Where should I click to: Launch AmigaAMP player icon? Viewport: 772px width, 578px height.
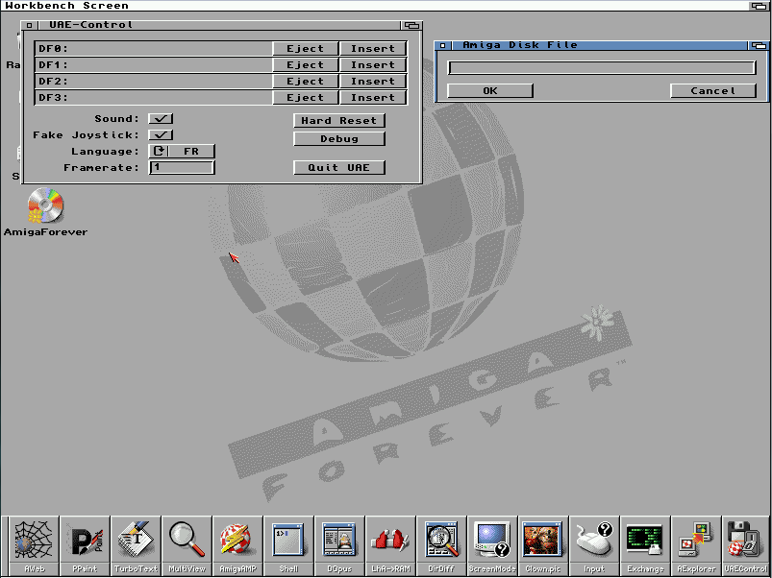[237, 545]
